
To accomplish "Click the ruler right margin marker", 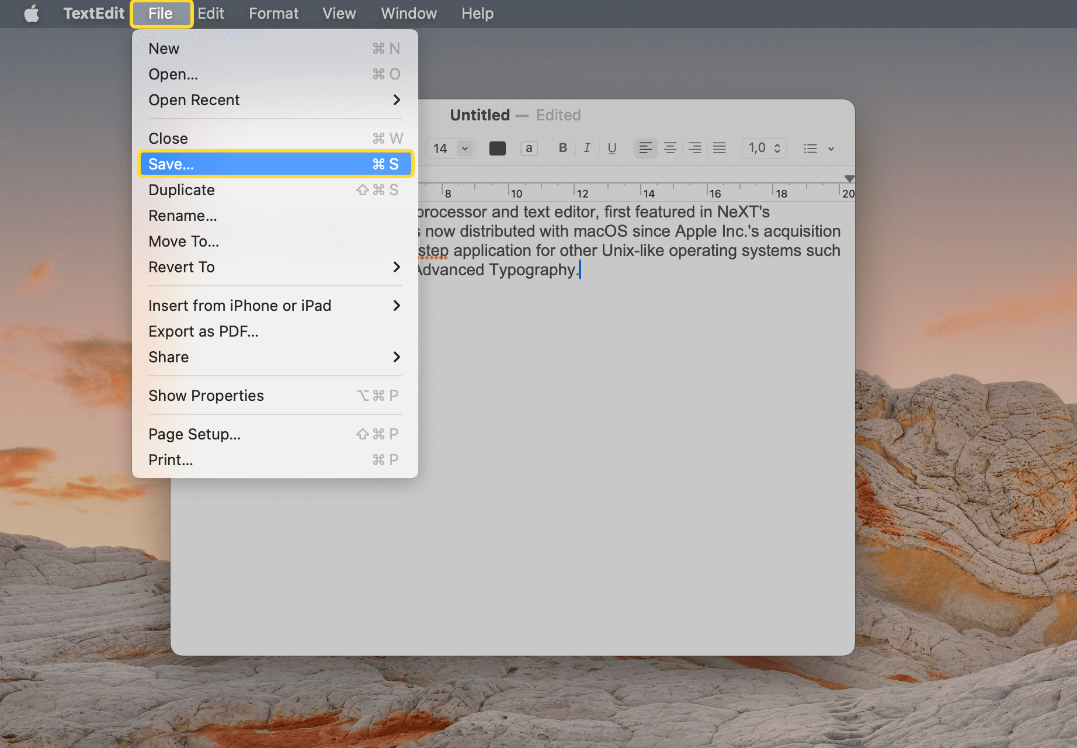I will (x=850, y=178).
